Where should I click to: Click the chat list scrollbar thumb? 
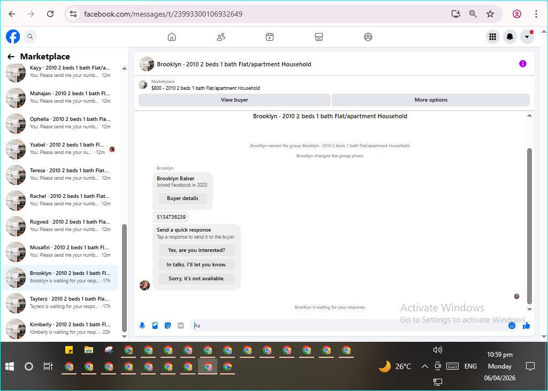pos(124,278)
